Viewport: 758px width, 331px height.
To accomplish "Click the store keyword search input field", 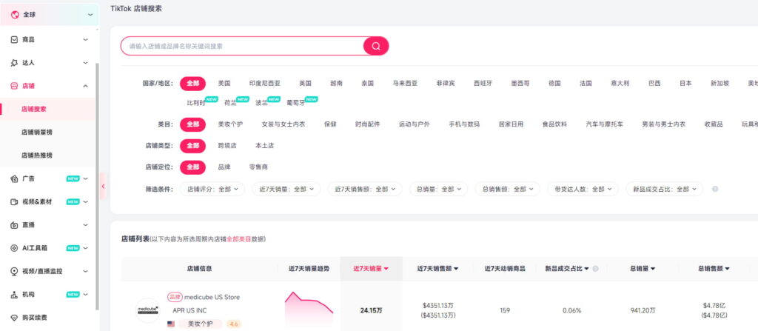I will coord(242,46).
